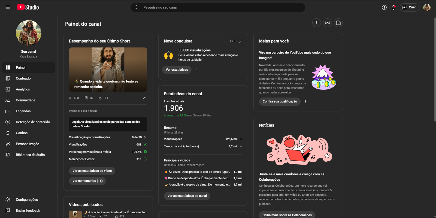Select Analytics in the sidebar
The width and height of the screenshot is (436, 218).
[23, 89]
